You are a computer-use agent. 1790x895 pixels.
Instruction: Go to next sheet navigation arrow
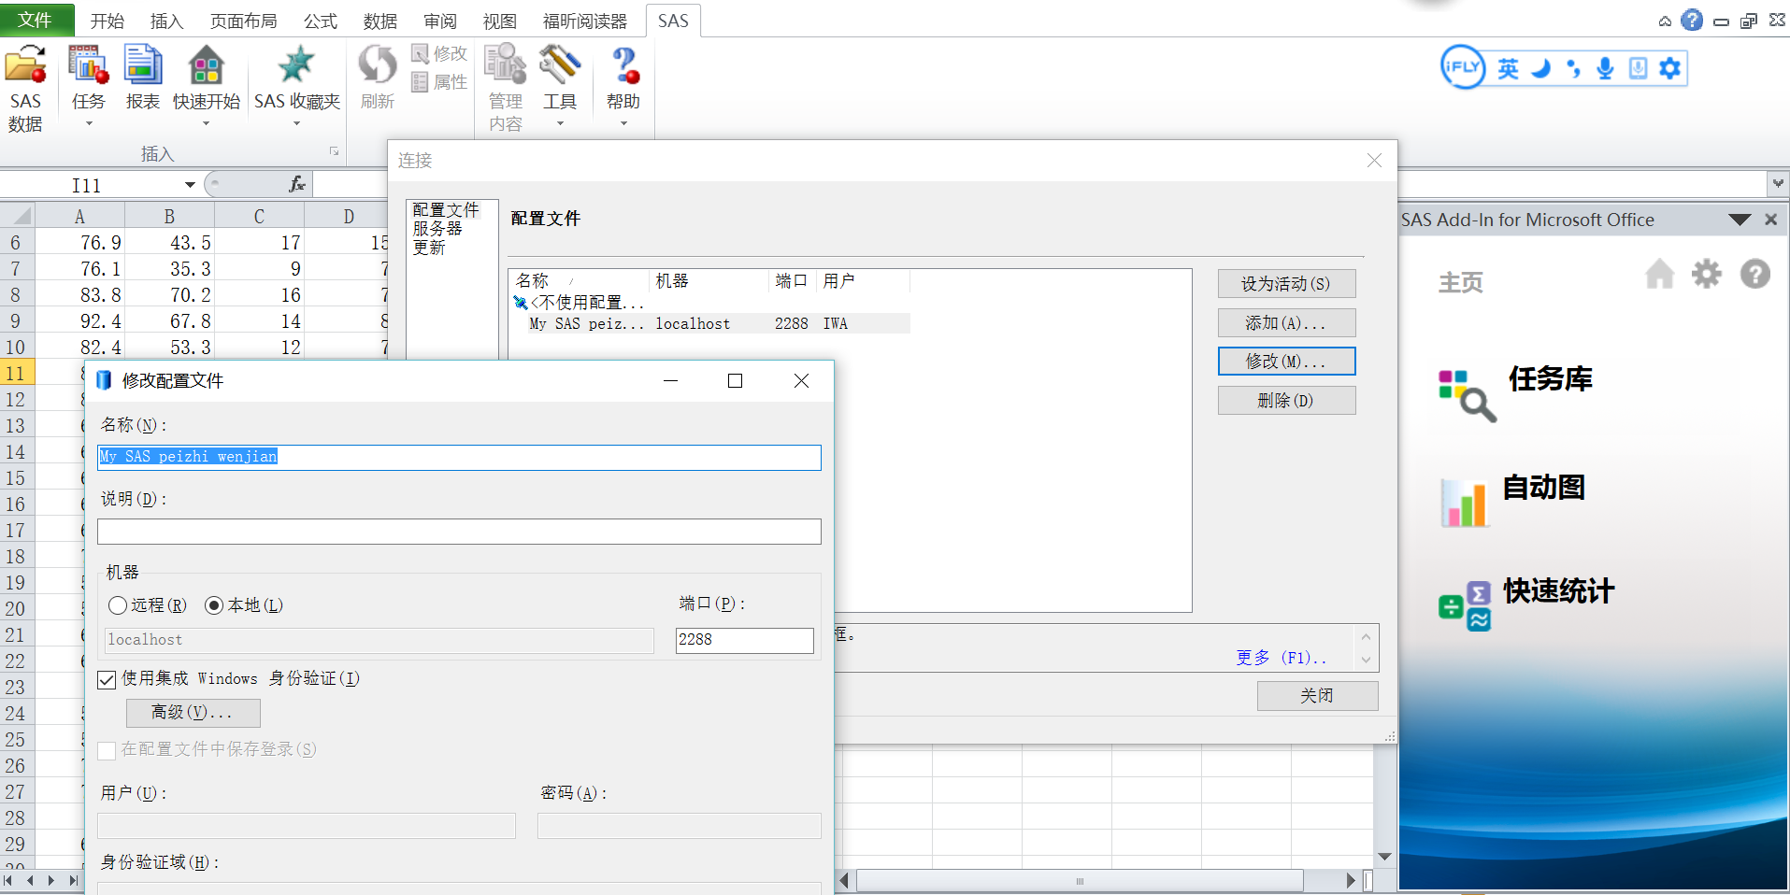[x=50, y=880]
